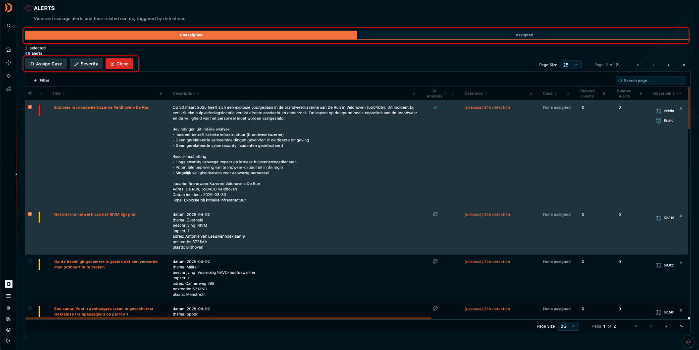Screen dimensions: 699x350
Task: Expand the left sidebar with chevron
Action: pyautogui.click(x=16, y=174)
